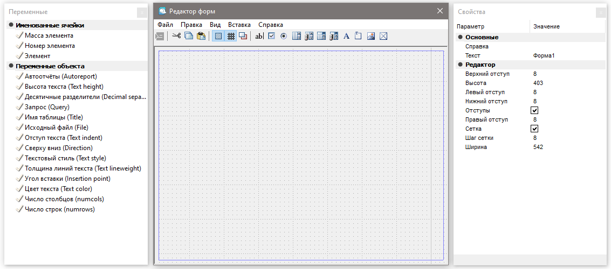Screen dimensions: 611x269
Task: Insert a radio button control from toolbar
Action: 283,36
